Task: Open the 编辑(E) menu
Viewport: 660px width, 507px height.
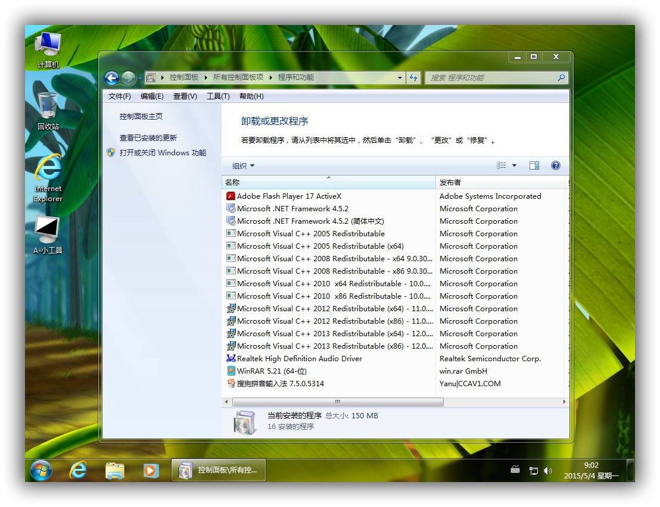Action: click(152, 96)
